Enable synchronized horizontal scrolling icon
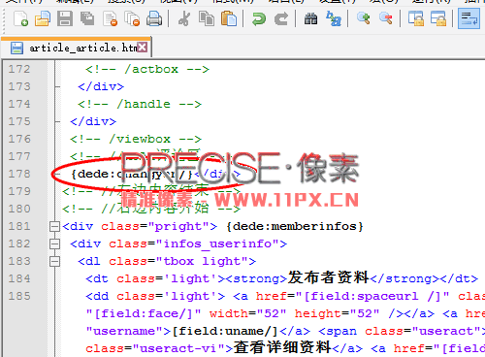Screen dimensions: 485x357 (x=438, y=18)
